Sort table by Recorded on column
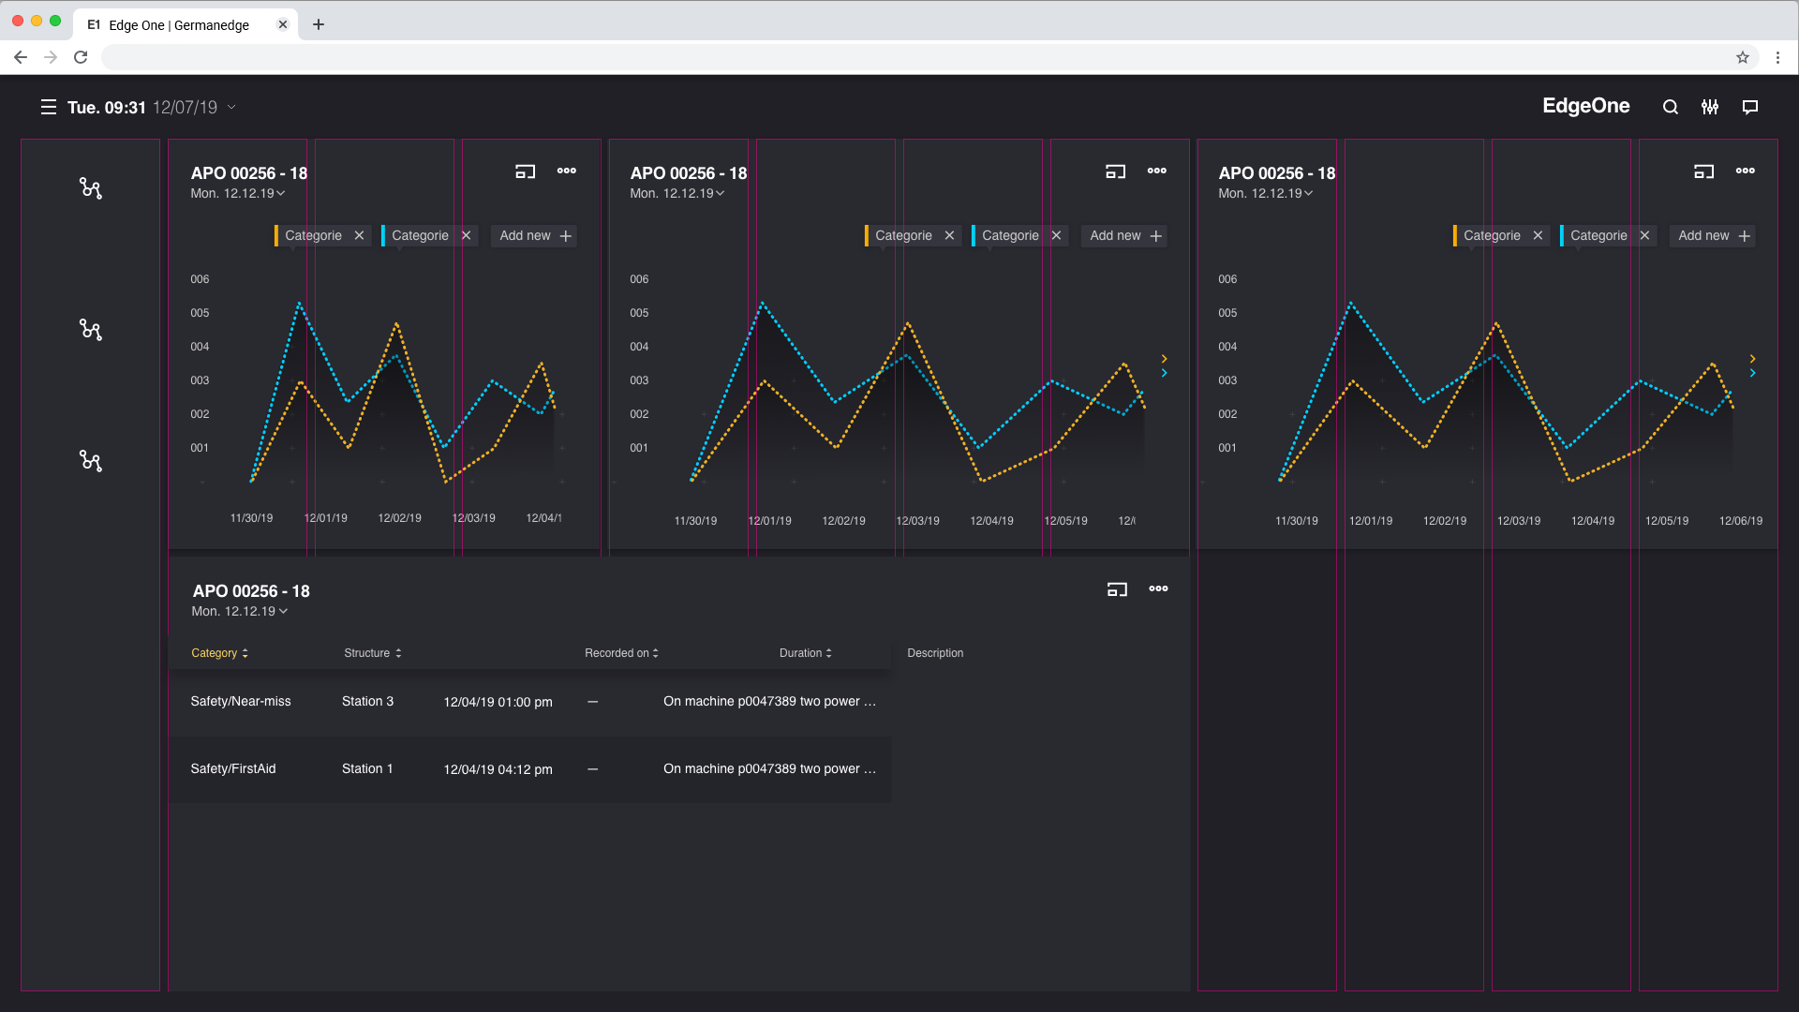Image resolution: width=1799 pixels, height=1012 pixels. (x=621, y=653)
